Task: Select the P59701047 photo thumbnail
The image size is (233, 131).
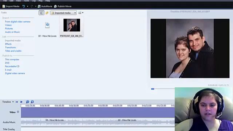Action: 72,27
